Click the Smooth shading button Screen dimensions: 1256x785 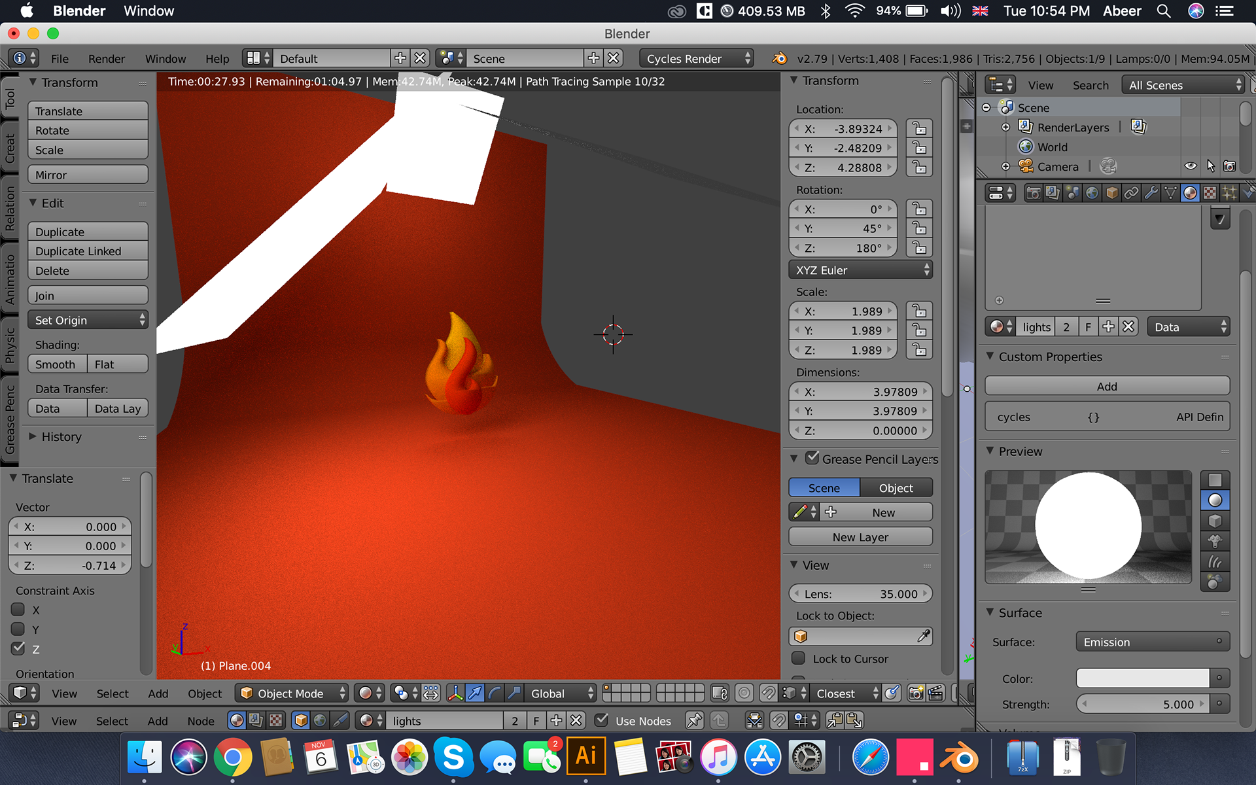click(57, 364)
